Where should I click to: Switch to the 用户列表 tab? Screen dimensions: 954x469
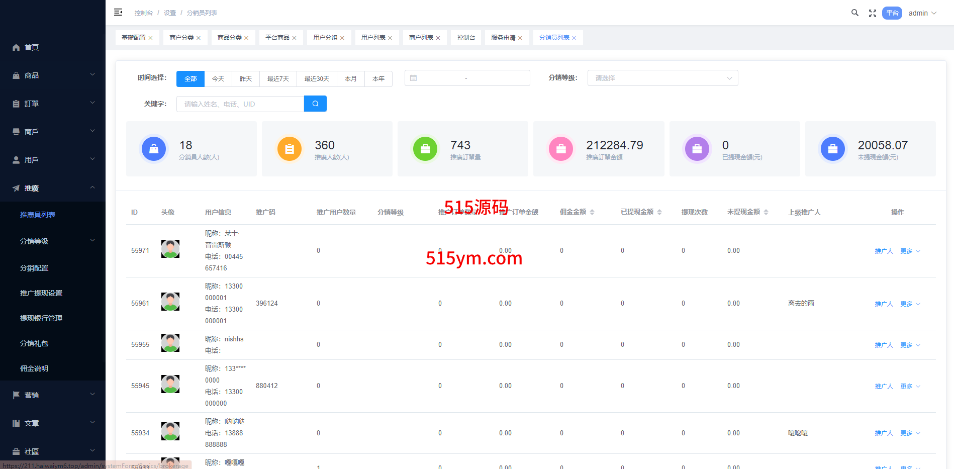(373, 38)
